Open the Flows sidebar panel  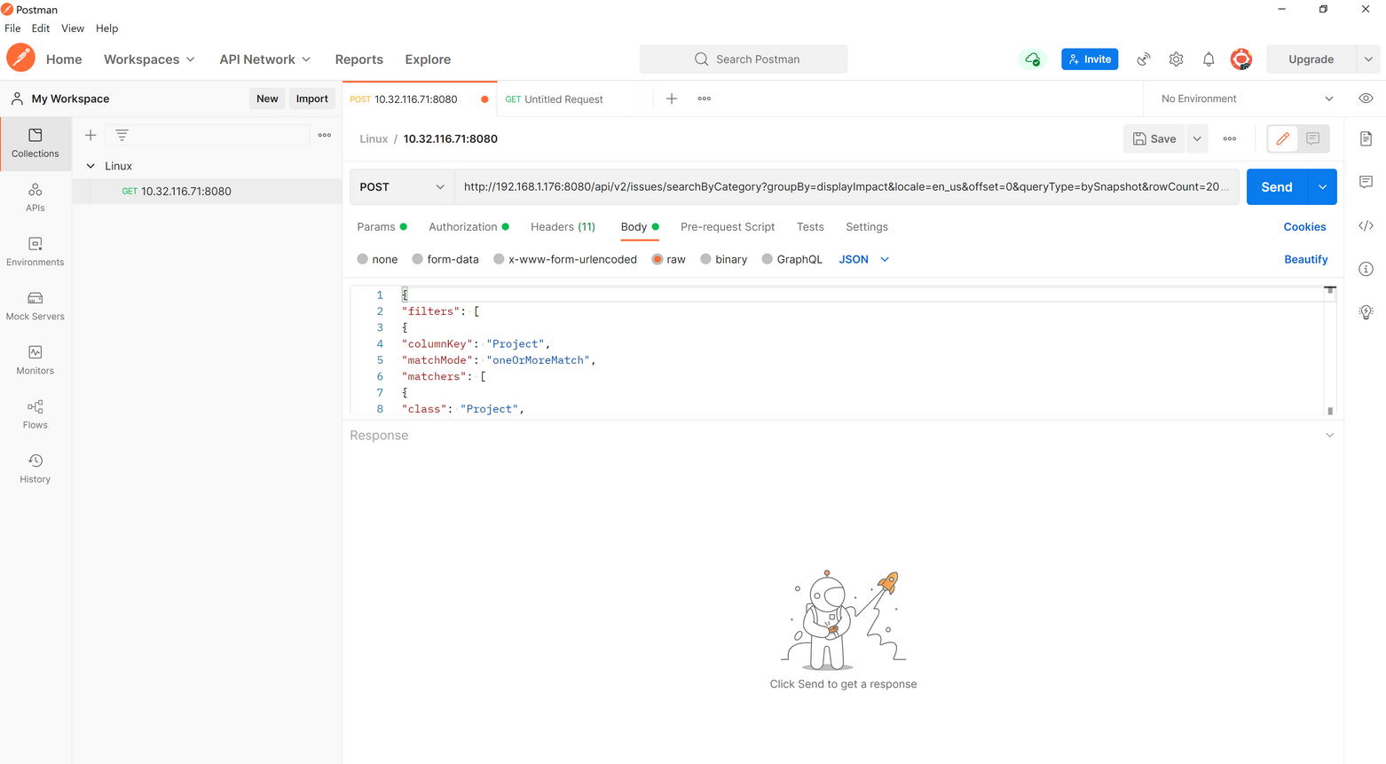[x=35, y=414]
